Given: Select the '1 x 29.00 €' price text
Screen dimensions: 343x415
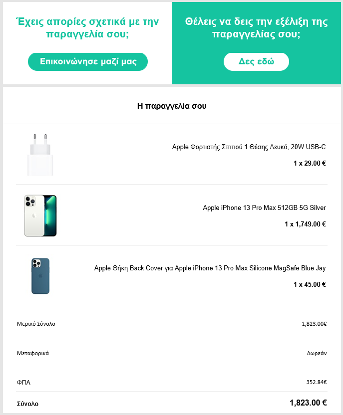Looking at the screenshot, I should (310, 163).
